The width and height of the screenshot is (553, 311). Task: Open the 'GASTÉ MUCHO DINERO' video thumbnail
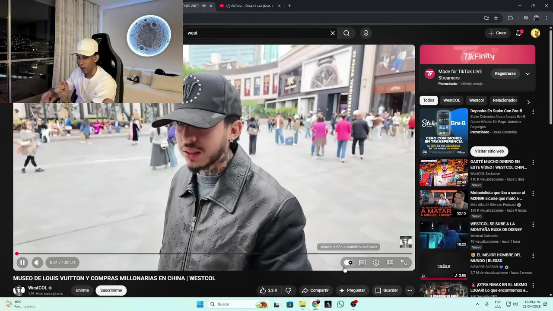[444, 172]
